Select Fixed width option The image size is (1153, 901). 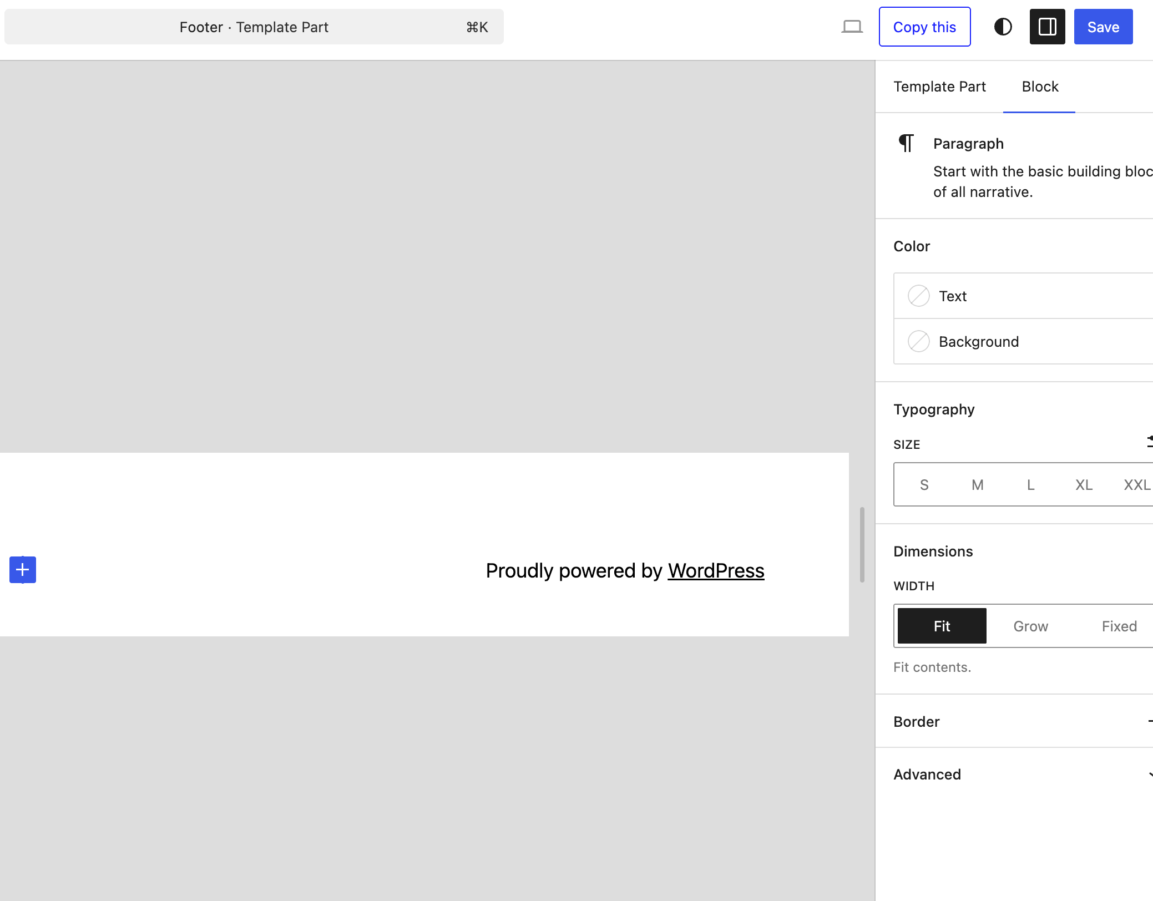[1119, 625]
